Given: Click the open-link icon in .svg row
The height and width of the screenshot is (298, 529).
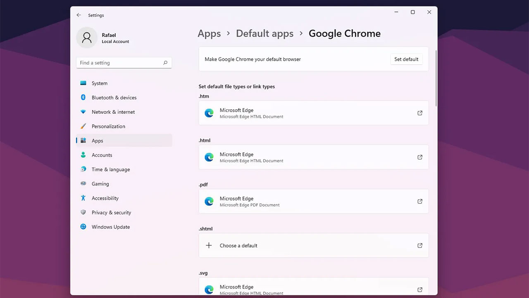Looking at the screenshot, I should click(420, 290).
